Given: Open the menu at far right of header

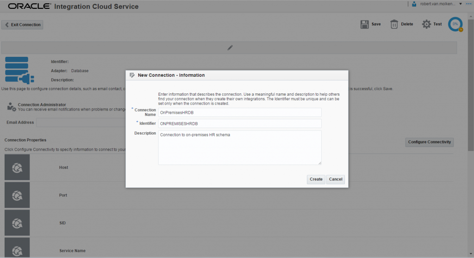Looking at the screenshot, I should click(468, 4).
